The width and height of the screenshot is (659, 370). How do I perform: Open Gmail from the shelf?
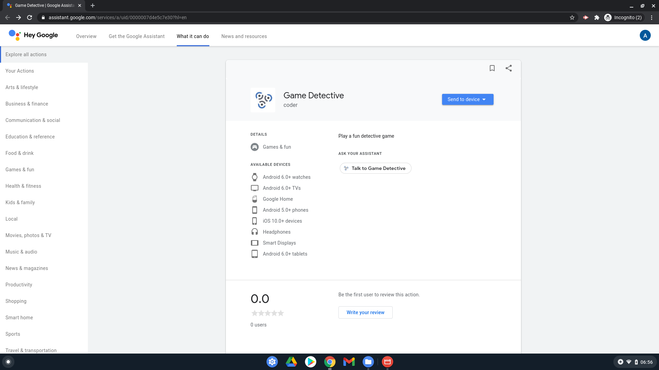tap(349, 362)
